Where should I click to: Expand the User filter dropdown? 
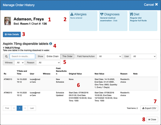click(143, 56)
